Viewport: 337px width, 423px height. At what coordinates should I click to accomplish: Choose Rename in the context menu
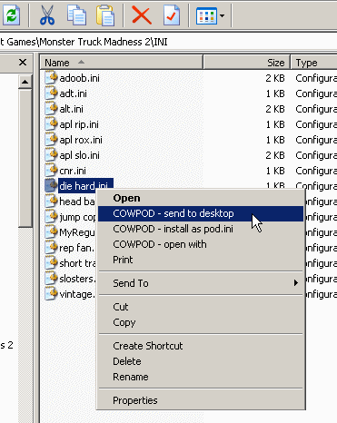[201, 377]
